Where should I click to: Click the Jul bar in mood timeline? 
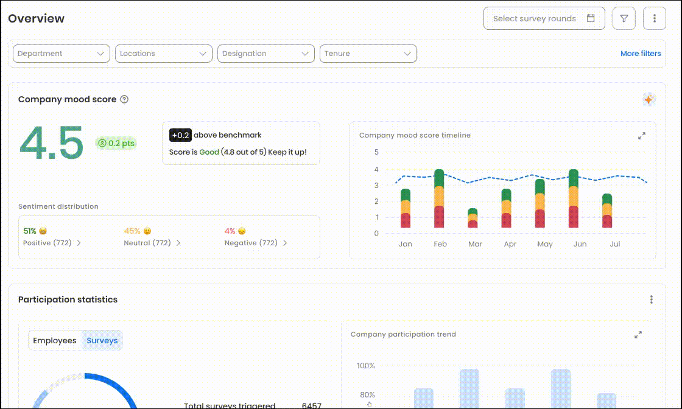pyautogui.click(x=607, y=211)
